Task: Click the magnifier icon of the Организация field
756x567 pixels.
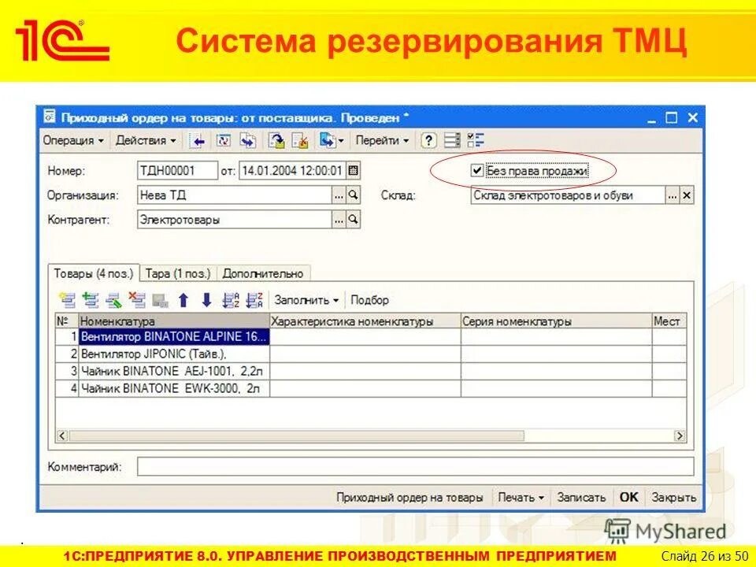Action: pos(354,195)
